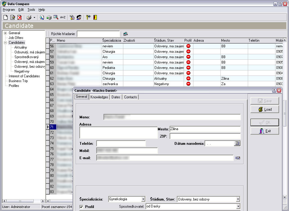Open the Help menu
The image size is (289, 211).
tap(42, 10)
